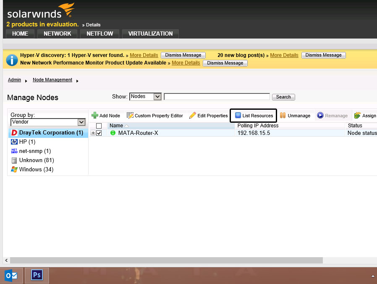Open More Details for product update
This screenshot has height=284, width=377.
(186, 62)
